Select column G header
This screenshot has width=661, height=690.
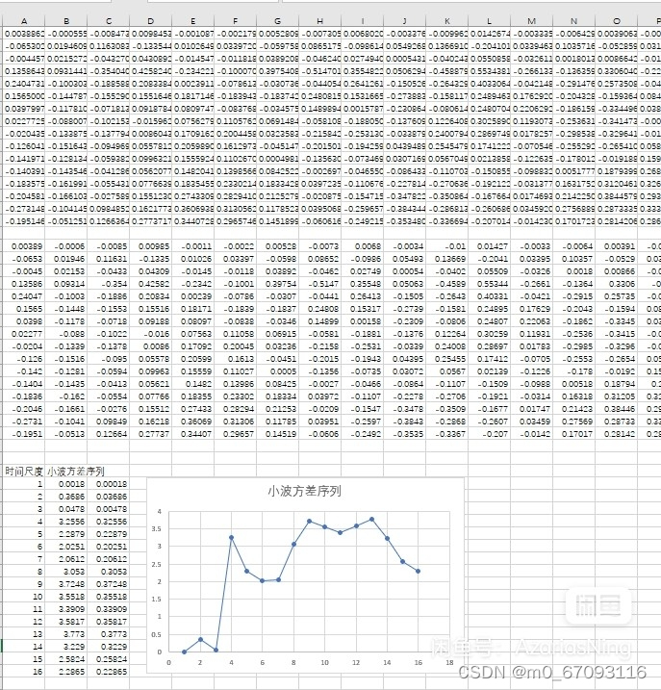coord(277,20)
